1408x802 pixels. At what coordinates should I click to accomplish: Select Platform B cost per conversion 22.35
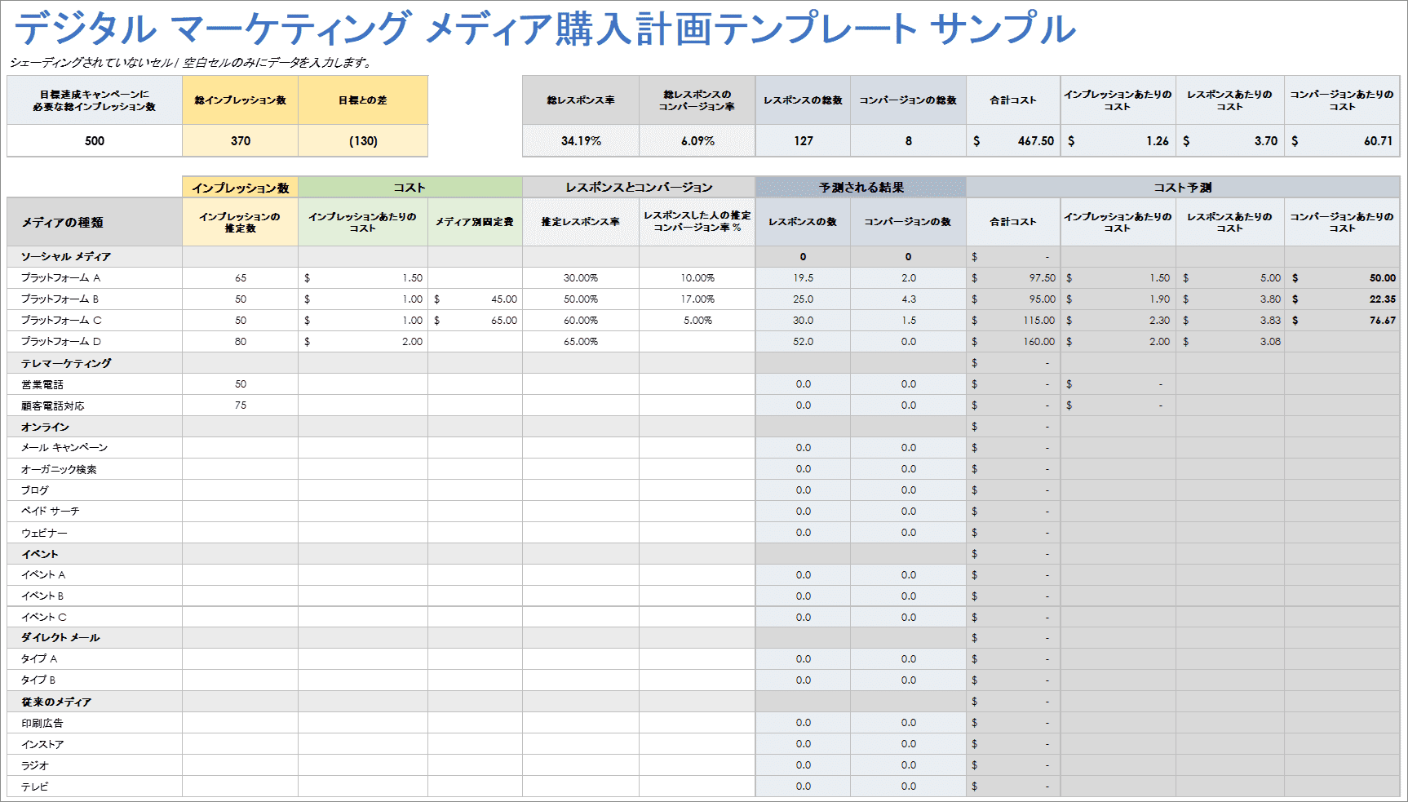[x=1342, y=299]
